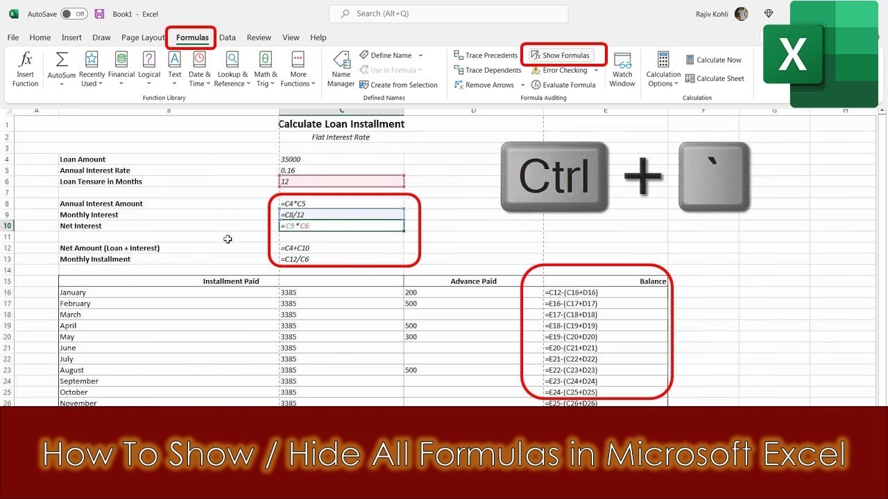Select the AutoSum function
The image size is (888, 499).
(x=61, y=67)
